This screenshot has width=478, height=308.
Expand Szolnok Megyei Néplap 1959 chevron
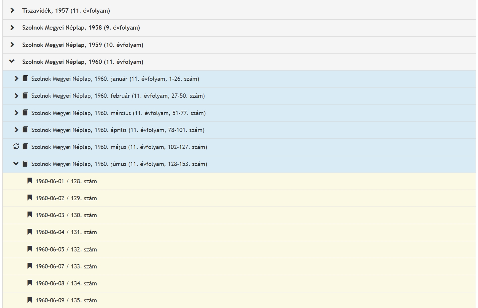click(12, 45)
